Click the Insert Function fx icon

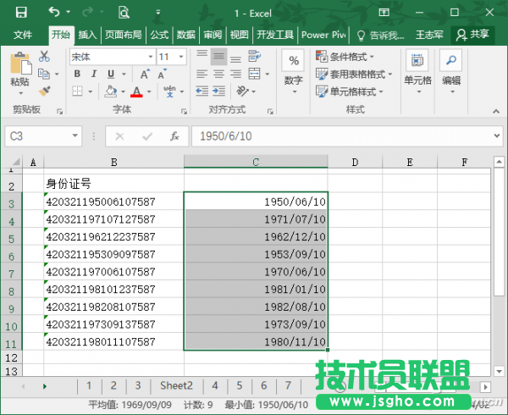[174, 136]
